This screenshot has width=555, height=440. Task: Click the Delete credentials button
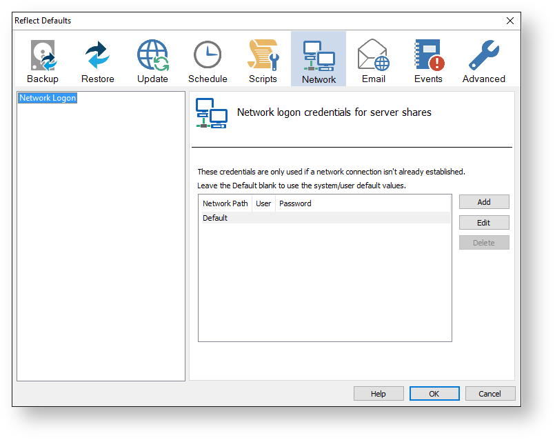[x=484, y=243]
